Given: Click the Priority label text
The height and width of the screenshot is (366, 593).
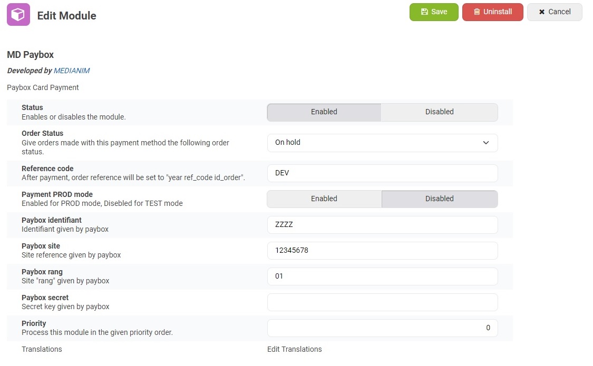Looking at the screenshot, I should (x=34, y=323).
